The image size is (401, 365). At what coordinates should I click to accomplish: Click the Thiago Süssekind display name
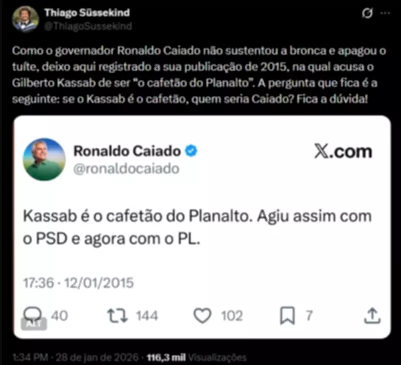(87, 13)
